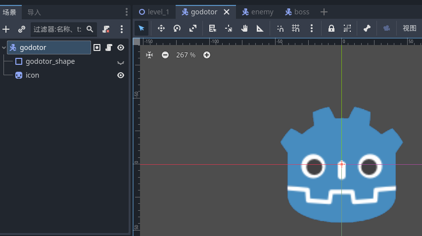The height and width of the screenshot is (236, 422).
Task: Open snapping options three-dot menu
Action: pos(311,29)
